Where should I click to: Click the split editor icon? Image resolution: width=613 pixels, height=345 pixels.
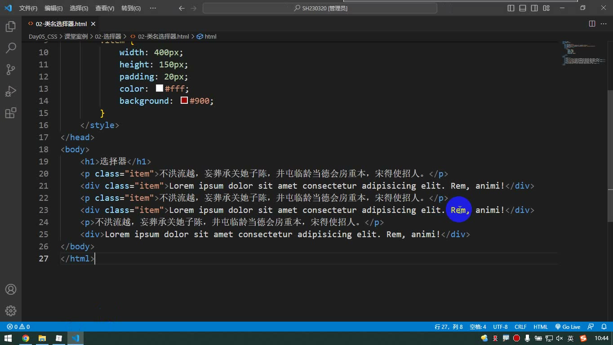[x=592, y=24]
